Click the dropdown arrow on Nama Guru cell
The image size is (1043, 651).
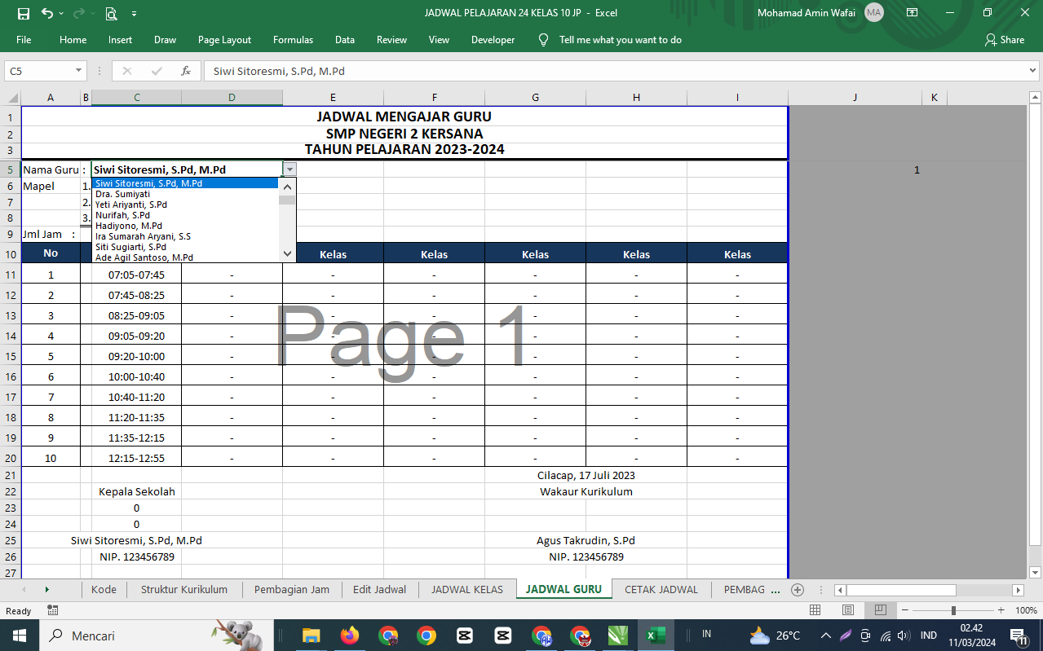[x=290, y=169]
